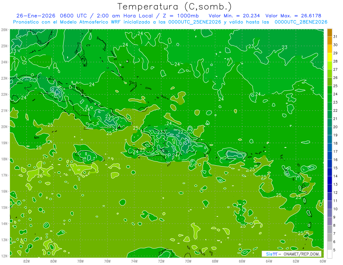Click the '13N' latitude axis label

[x=5, y=240]
